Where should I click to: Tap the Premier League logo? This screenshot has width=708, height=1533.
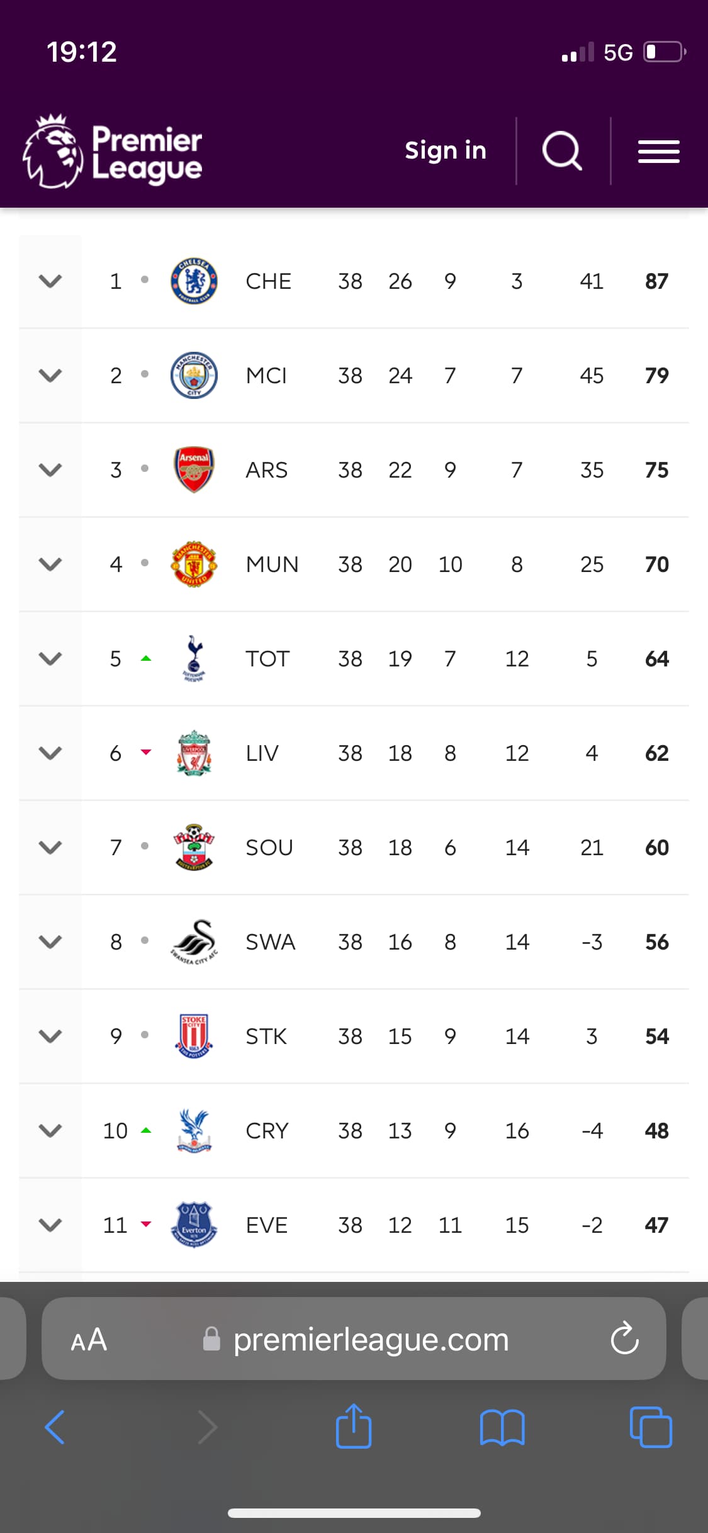click(112, 151)
